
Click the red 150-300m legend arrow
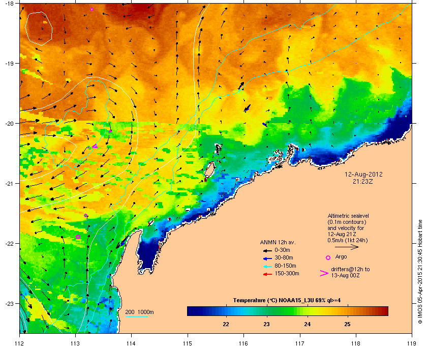coord(267,274)
